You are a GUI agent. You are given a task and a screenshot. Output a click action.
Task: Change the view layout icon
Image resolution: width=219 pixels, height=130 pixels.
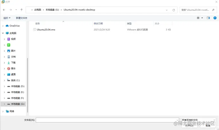pyautogui.click(x=198, y=18)
